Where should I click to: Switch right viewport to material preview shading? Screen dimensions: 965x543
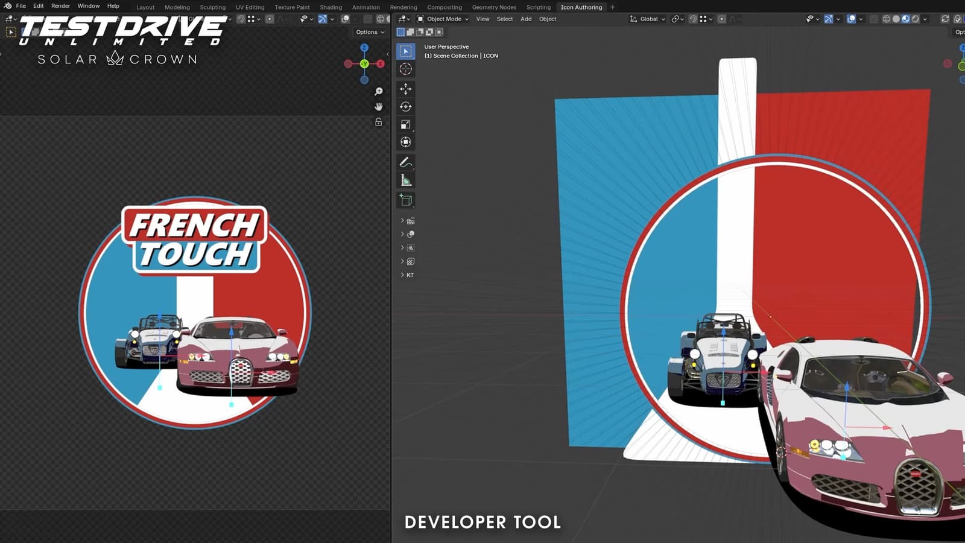pyautogui.click(x=906, y=19)
